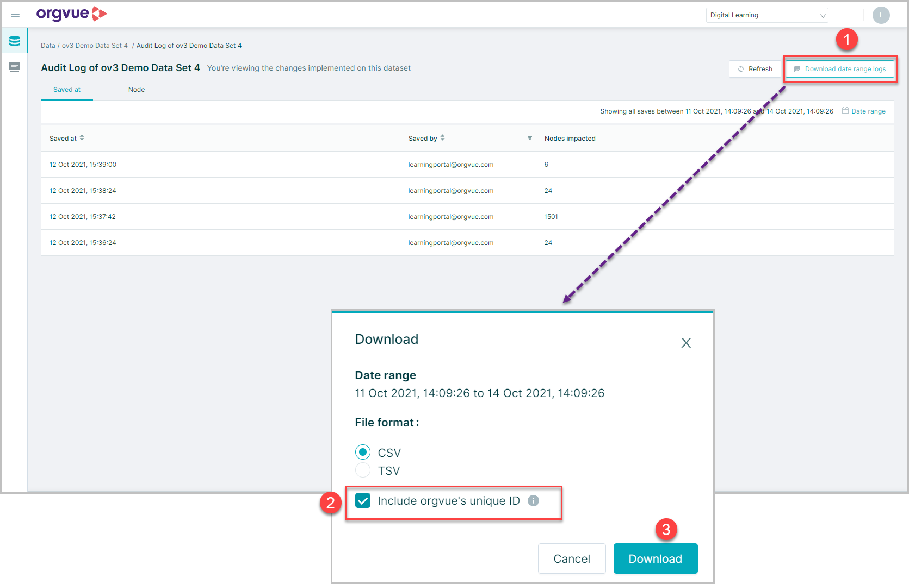Open the second sidebar panel icon
The width and height of the screenshot is (909, 584).
pyautogui.click(x=15, y=67)
